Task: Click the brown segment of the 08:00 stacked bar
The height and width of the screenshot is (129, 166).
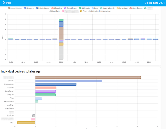Action: pos(61,33)
